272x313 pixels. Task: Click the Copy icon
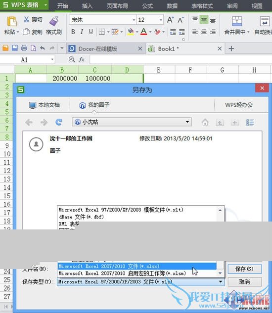[26, 32]
